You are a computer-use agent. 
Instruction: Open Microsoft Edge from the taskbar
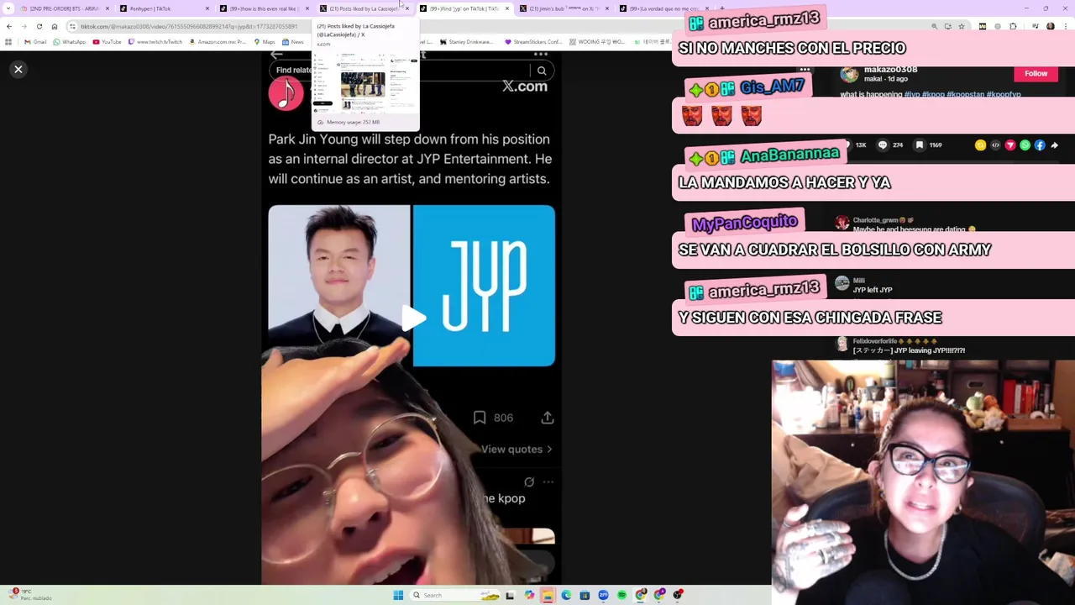(x=566, y=595)
